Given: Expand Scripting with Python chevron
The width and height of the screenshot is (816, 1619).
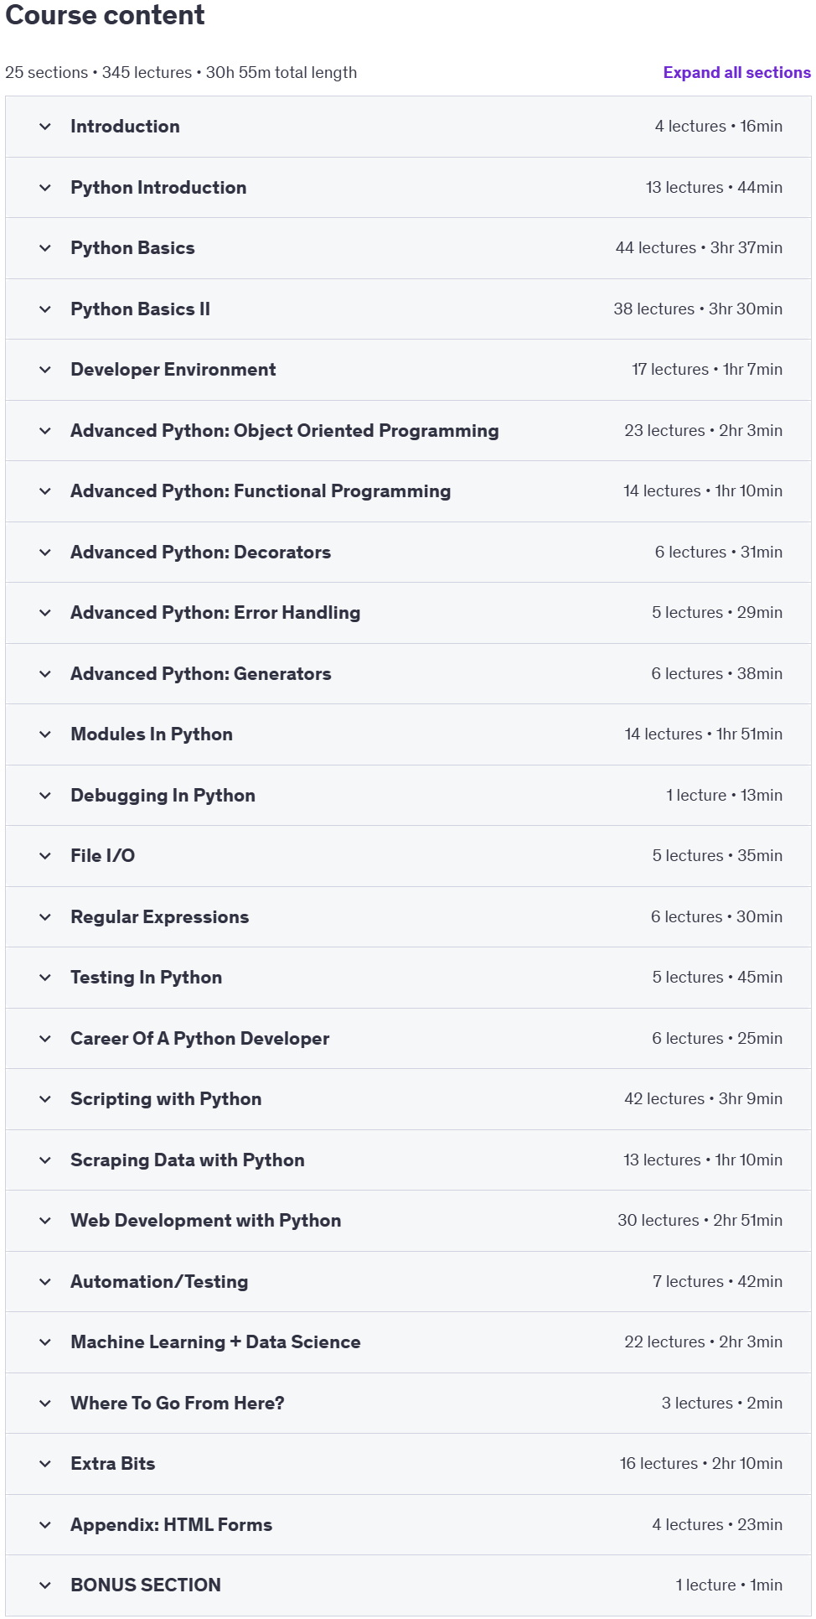Looking at the screenshot, I should click(45, 1099).
